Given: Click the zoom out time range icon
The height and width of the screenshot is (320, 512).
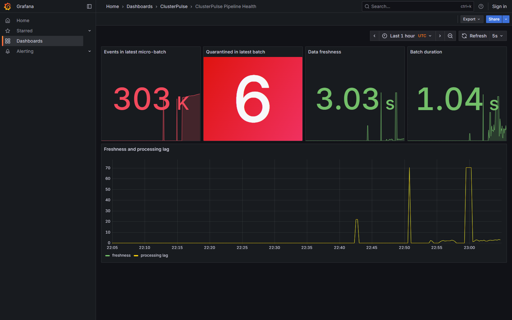Looking at the screenshot, I should (450, 36).
